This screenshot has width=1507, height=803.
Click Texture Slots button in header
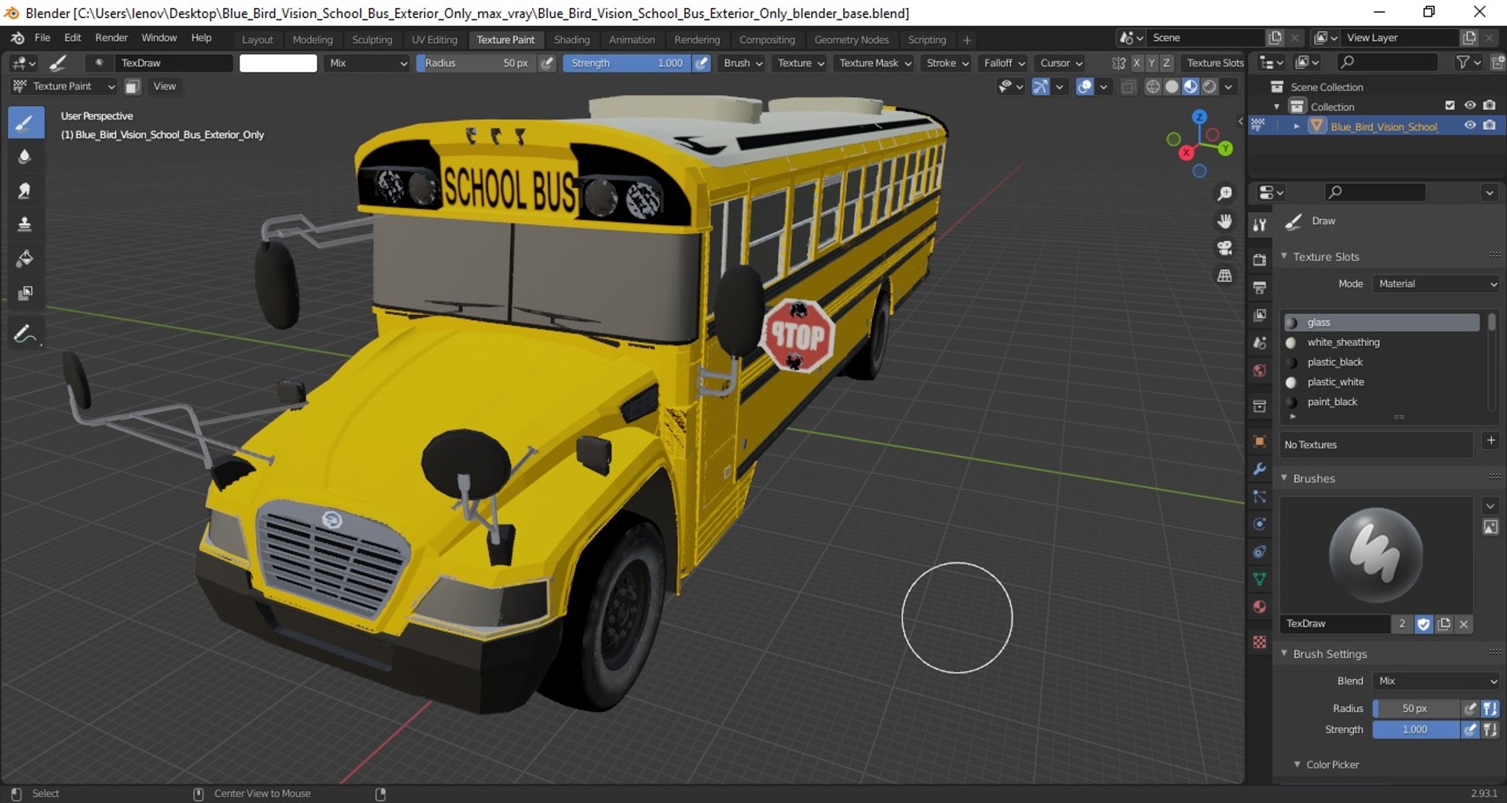[1215, 63]
